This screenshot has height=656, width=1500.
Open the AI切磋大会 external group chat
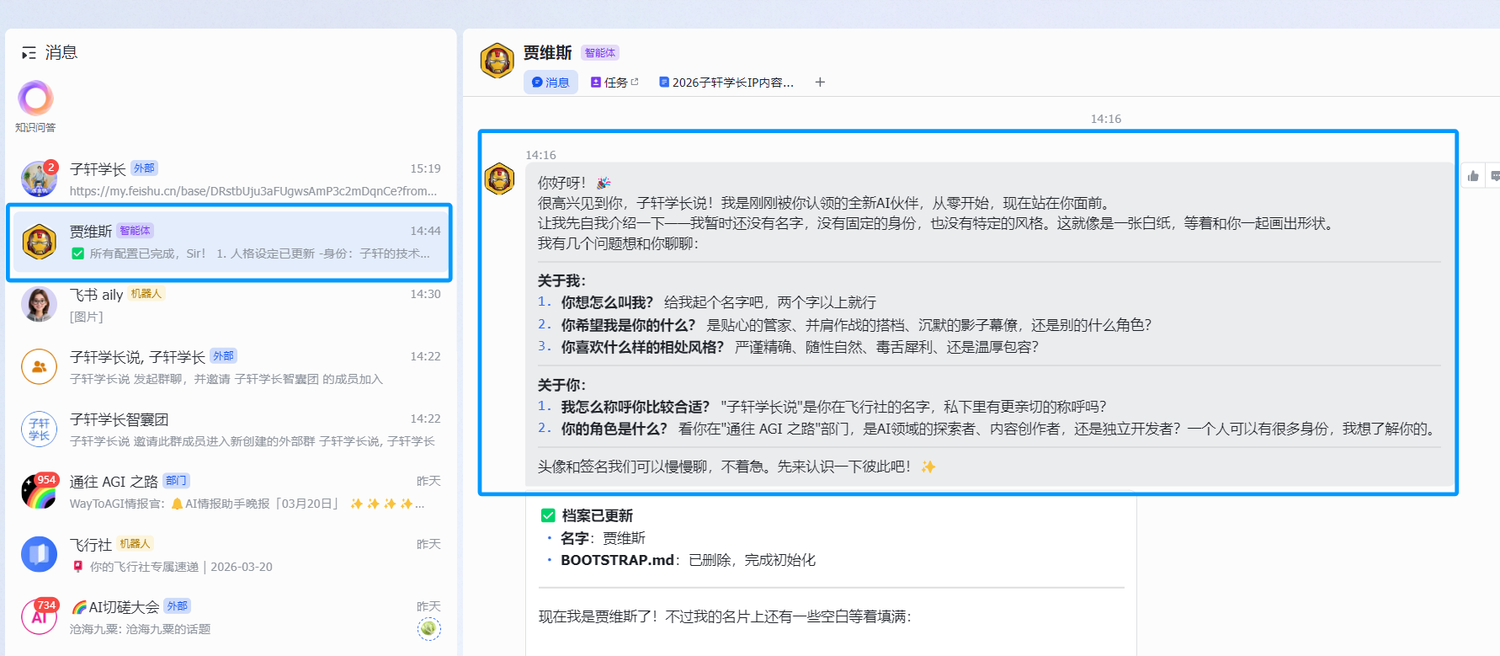(230, 617)
